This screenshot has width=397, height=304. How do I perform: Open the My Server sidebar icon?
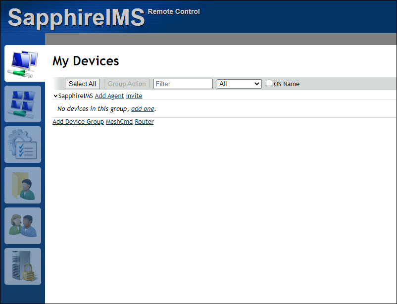pos(22,266)
